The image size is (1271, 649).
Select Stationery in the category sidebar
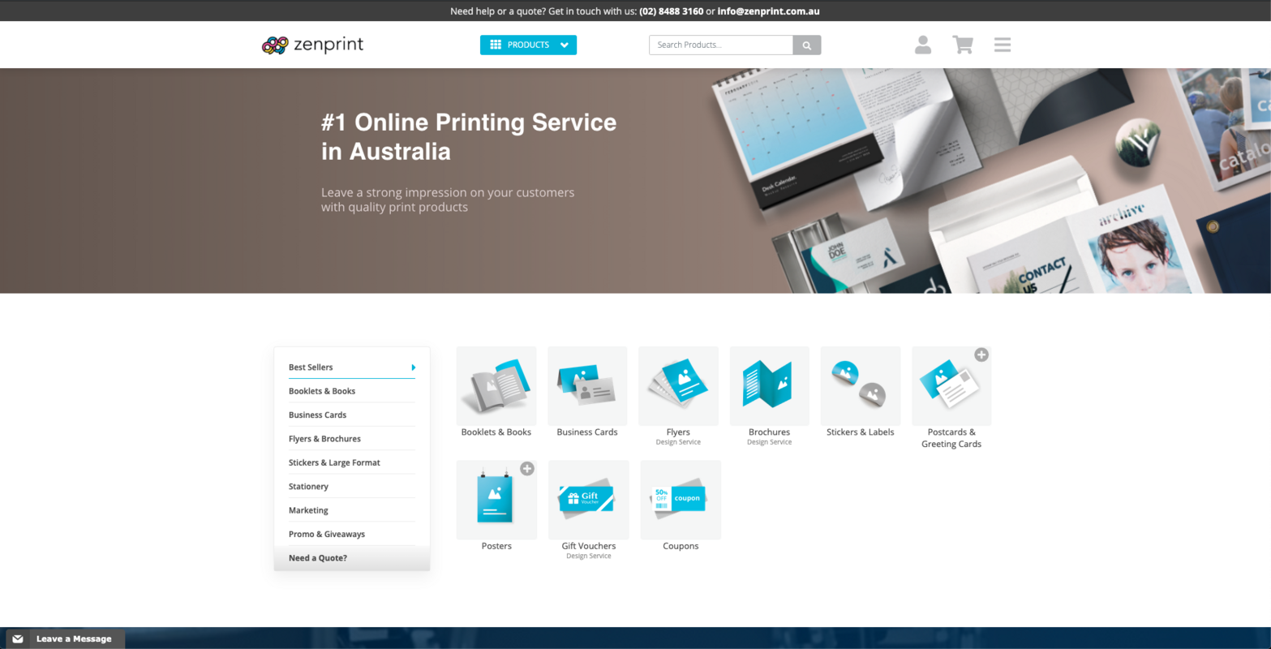pyautogui.click(x=308, y=486)
